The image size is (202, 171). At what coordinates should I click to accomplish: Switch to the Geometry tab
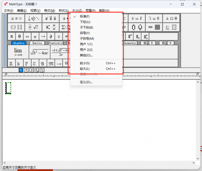click(130, 43)
